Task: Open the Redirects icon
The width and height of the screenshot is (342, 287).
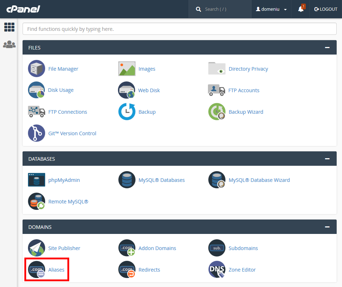Action: pyautogui.click(x=127, y=269)
